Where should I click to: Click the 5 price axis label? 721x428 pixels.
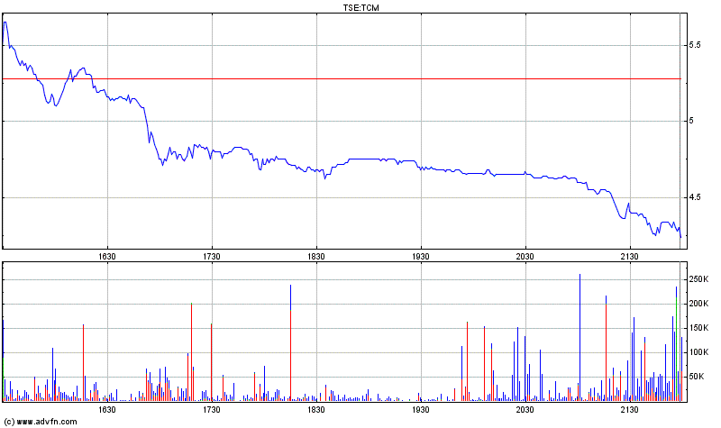coord(691,121)
